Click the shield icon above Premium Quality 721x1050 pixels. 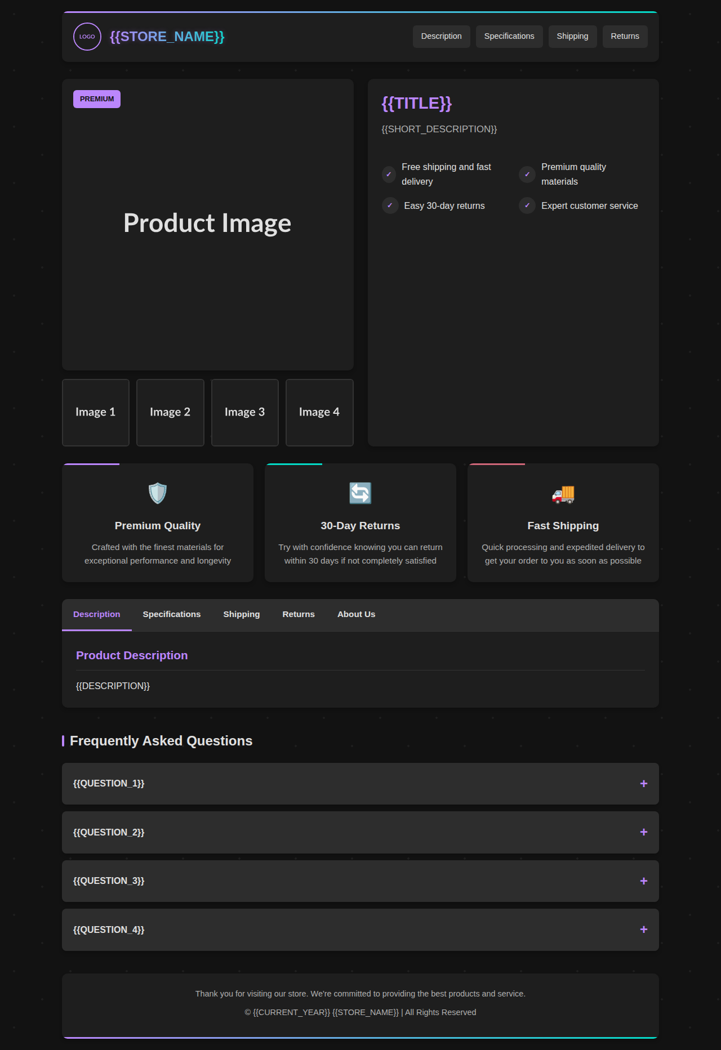(158, 493)
